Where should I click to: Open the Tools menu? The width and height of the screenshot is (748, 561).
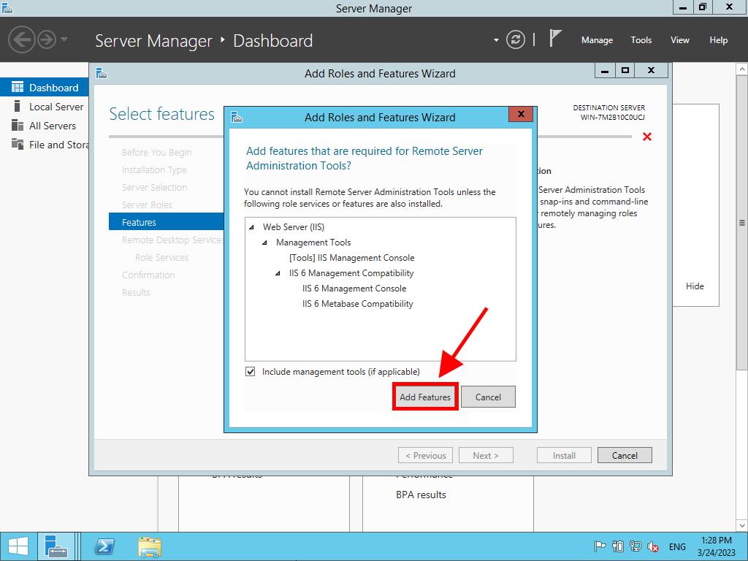(641, 40)
